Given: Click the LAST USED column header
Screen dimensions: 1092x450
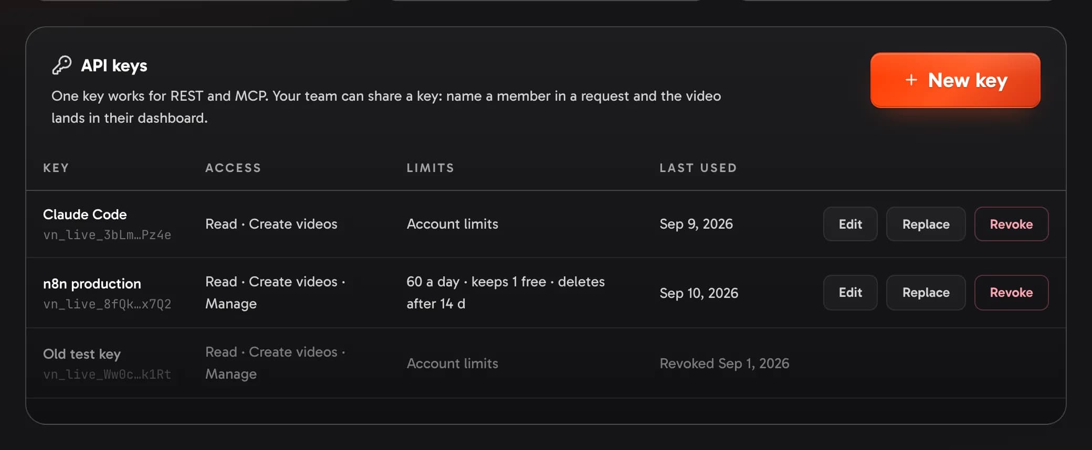Looking at the screenshot, I should 698,168.
